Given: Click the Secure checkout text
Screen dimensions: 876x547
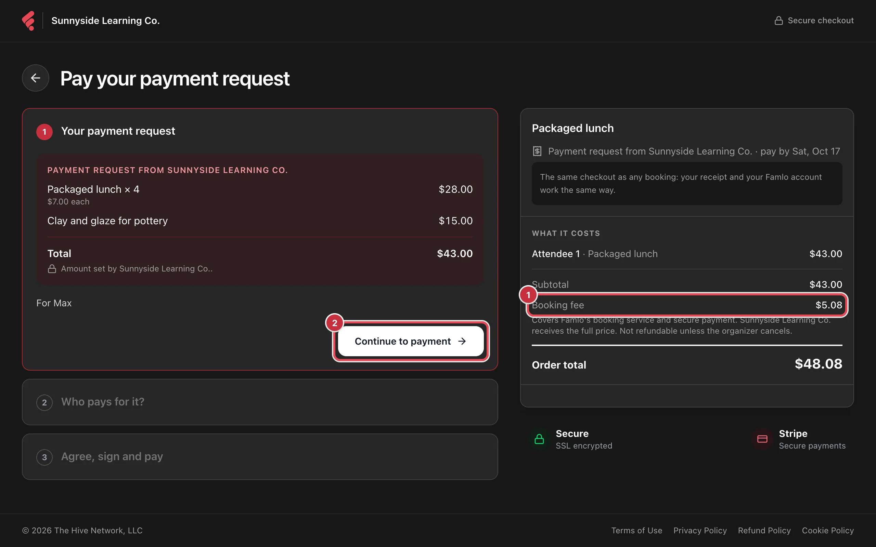Looking at the screenshot, I should click(x=821, y=21).
